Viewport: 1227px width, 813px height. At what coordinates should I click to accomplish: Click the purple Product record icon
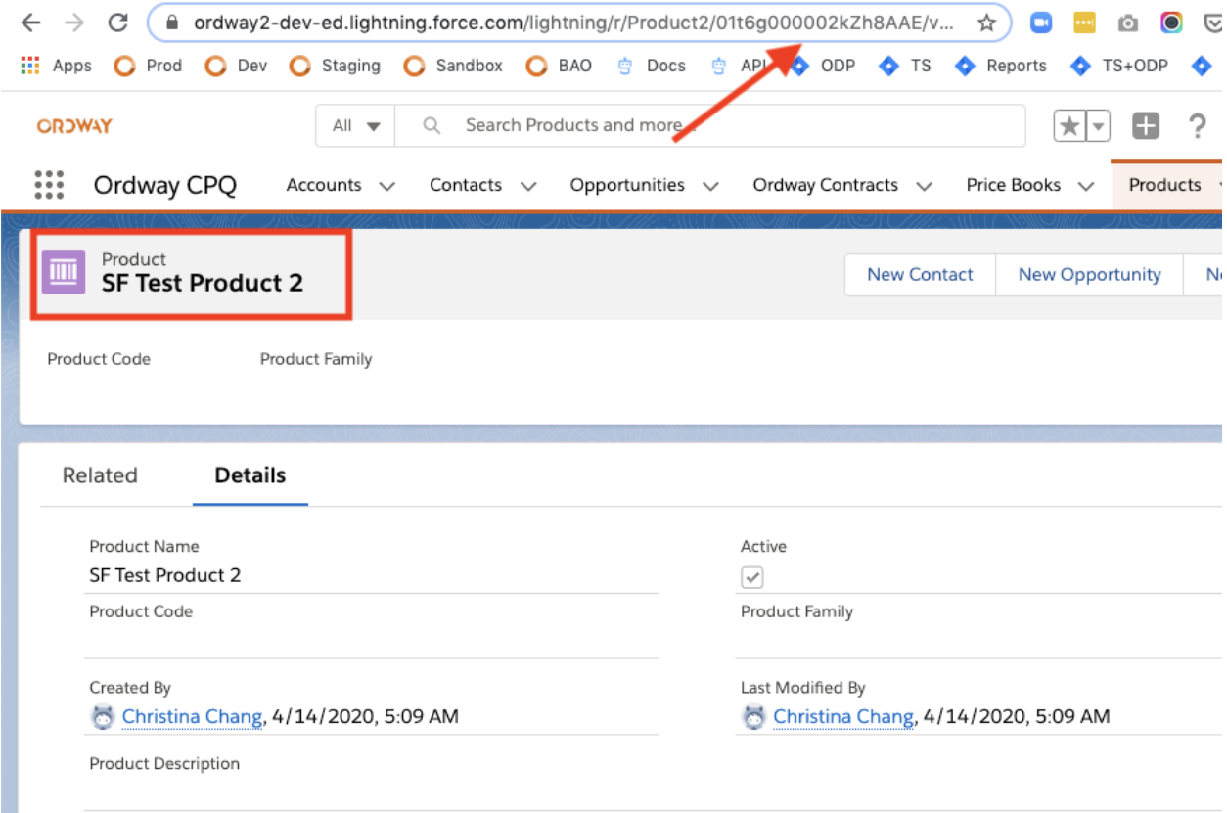[64, 272]
